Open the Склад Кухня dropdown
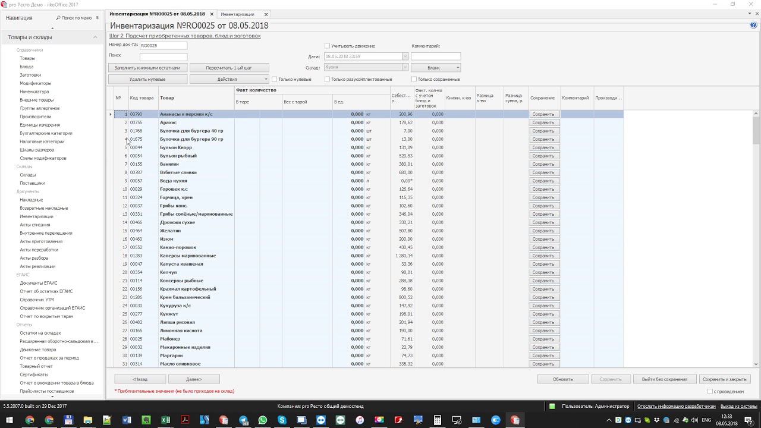The image size is (761, 428). coord(405,68)
